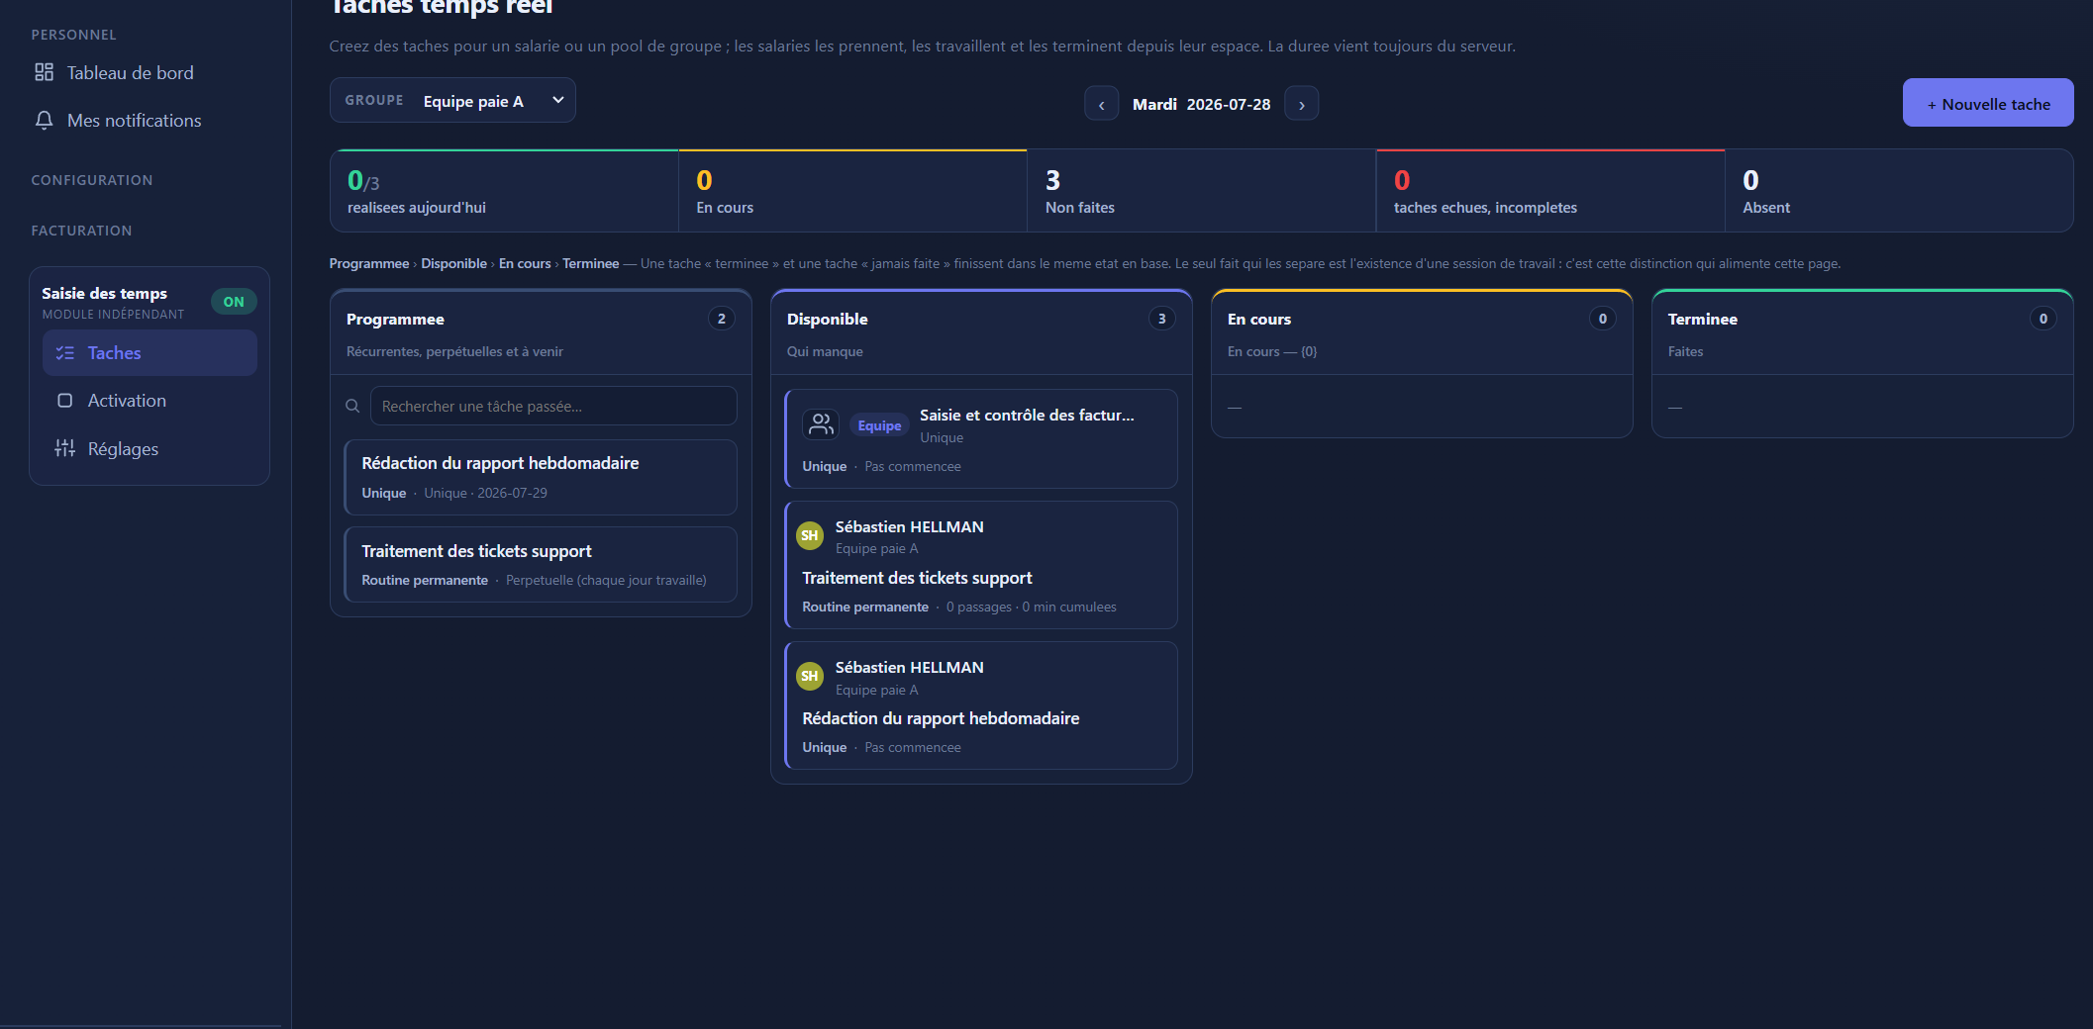
Task: Click the Activation square icon
Action: tap(65, 401)
